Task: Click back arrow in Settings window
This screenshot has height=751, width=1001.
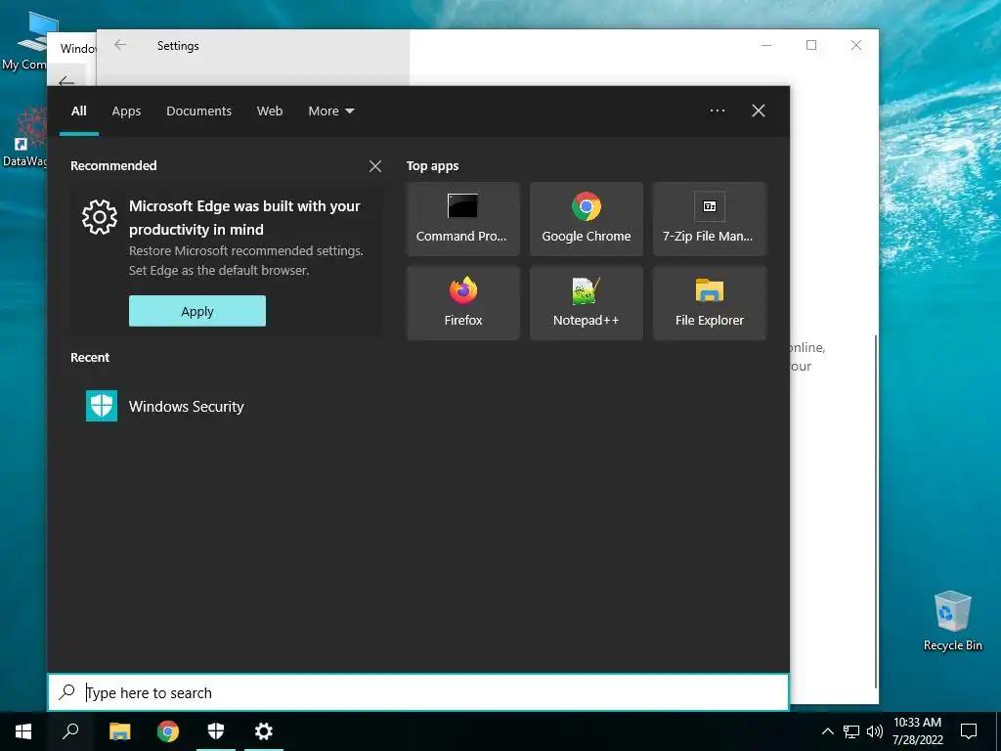Action: click(x=120, y=45)
